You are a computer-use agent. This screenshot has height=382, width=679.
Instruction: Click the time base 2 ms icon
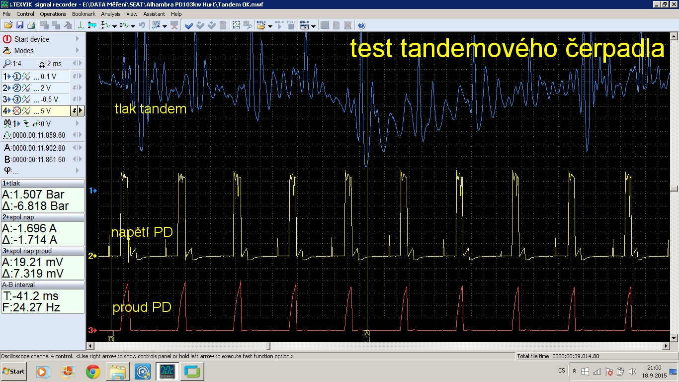[43, 64]
